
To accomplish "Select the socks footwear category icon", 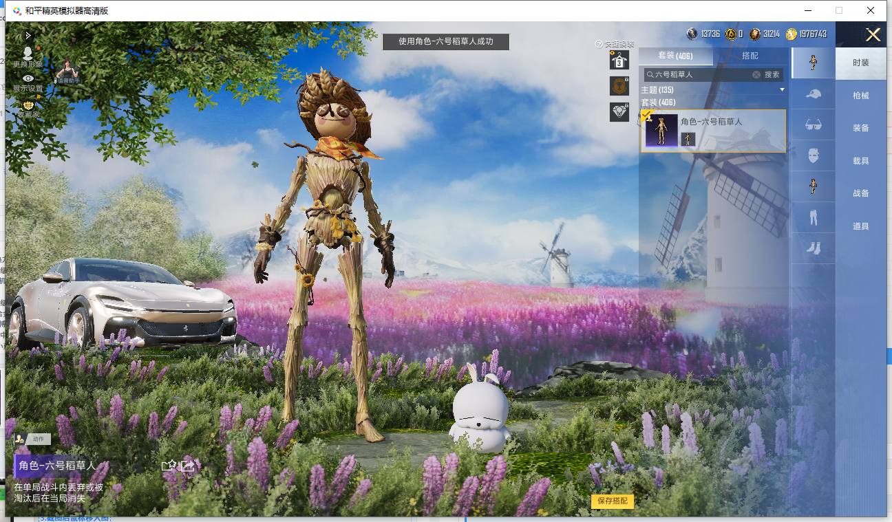I will (814, 248).
